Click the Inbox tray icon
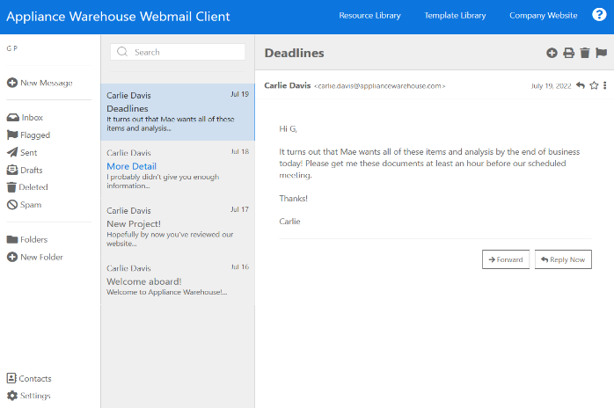 (12, 118)
